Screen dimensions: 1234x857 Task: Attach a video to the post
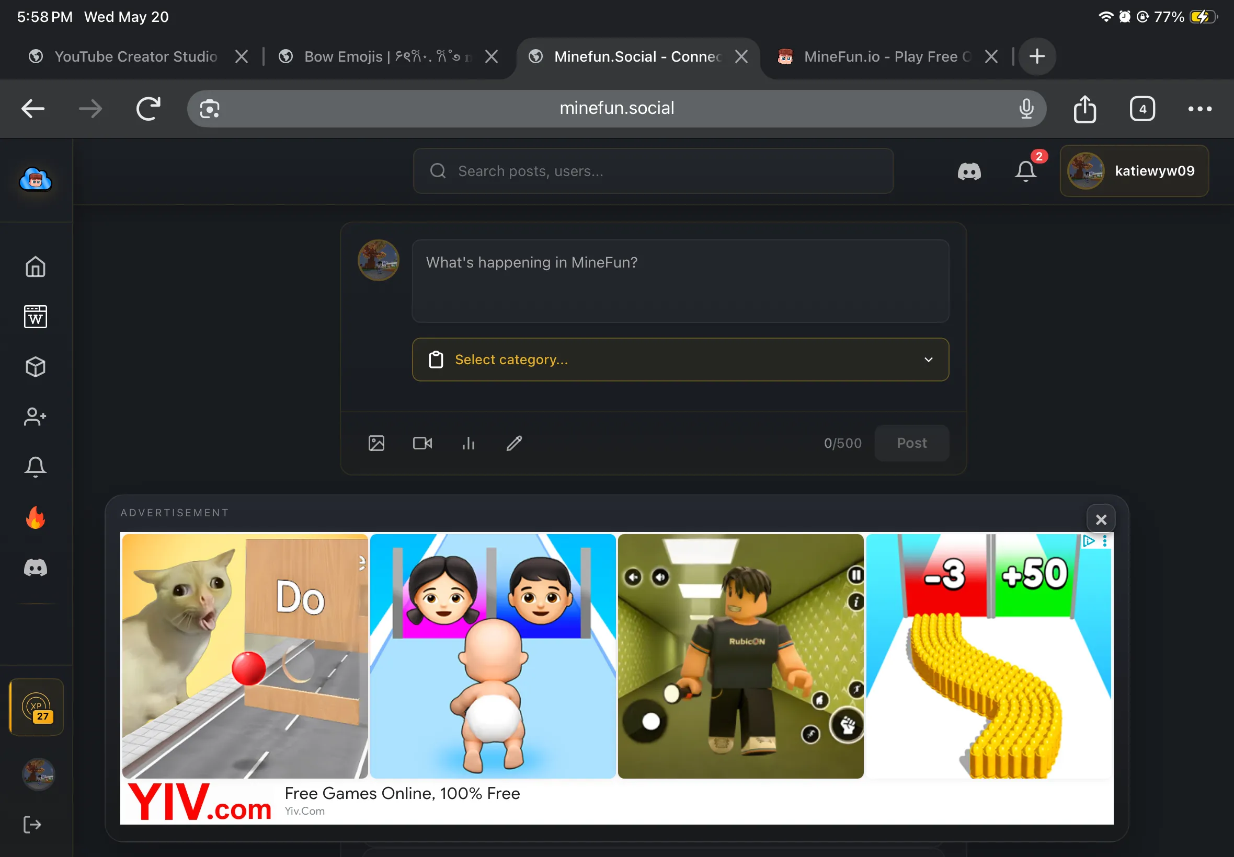click(422, 443)
